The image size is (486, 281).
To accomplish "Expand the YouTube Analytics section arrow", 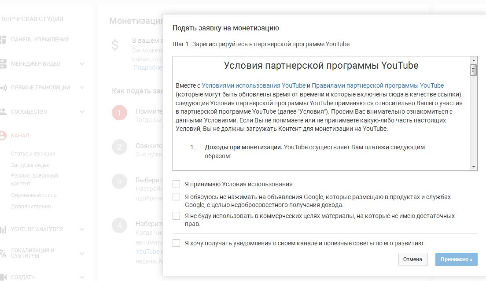I will click(82, 229).
